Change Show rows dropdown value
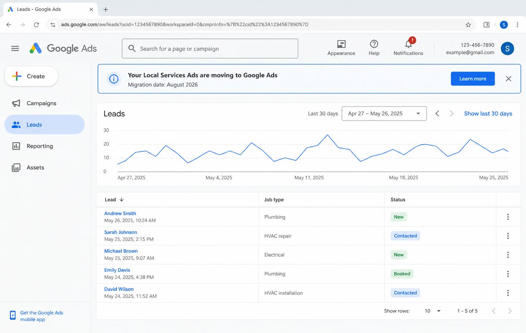Viewport: 526px width, 333px height. [433, 311]
